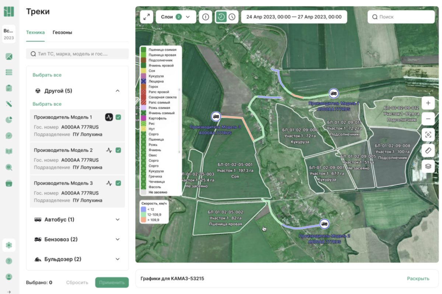Select field БЛ-01-02-09-012 label on map
Viewport: 442px width, 294px height.
point(401,114)
